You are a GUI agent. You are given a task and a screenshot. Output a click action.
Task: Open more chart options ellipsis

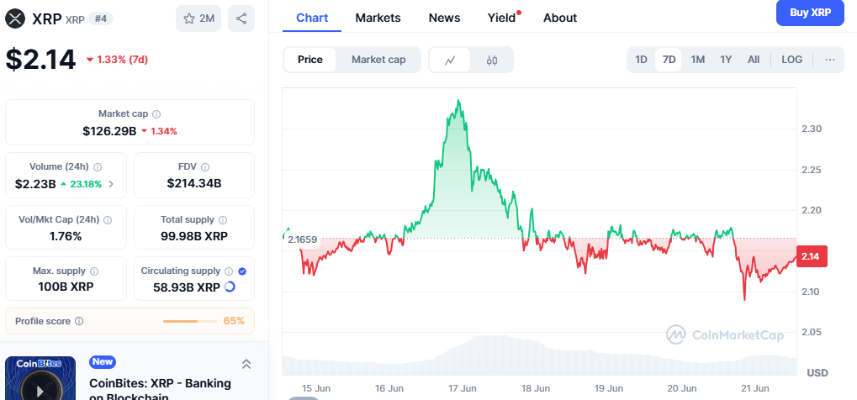[x=830, y=60]
